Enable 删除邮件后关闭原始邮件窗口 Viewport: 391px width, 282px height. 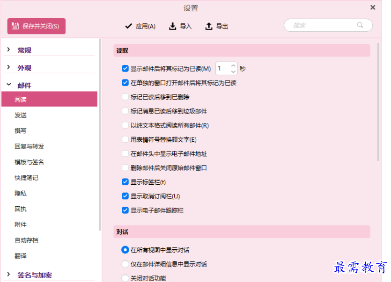[125, 168]
